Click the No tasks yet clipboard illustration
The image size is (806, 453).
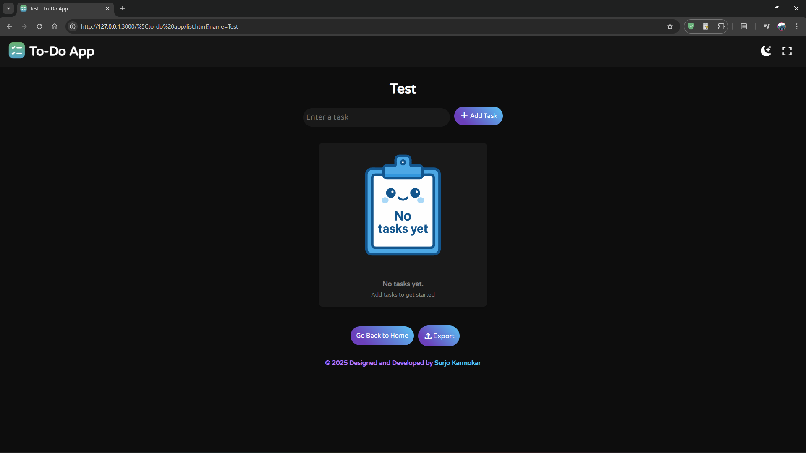403,206
